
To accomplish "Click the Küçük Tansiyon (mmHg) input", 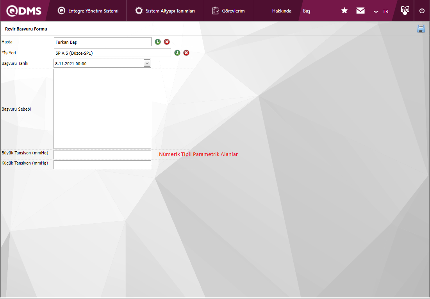I will 102,165.
